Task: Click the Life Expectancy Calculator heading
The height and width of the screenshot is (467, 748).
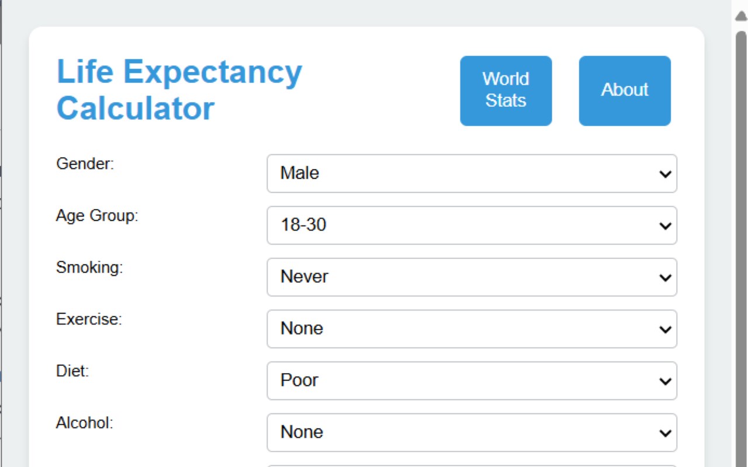Action: click(179, 90)
